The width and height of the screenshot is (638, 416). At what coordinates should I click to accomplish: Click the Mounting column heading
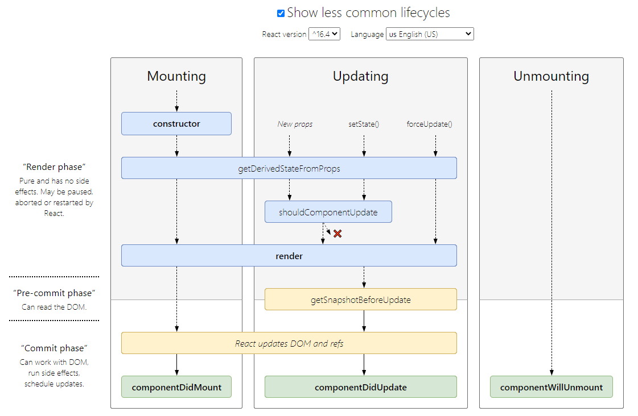tap(176, 76)
